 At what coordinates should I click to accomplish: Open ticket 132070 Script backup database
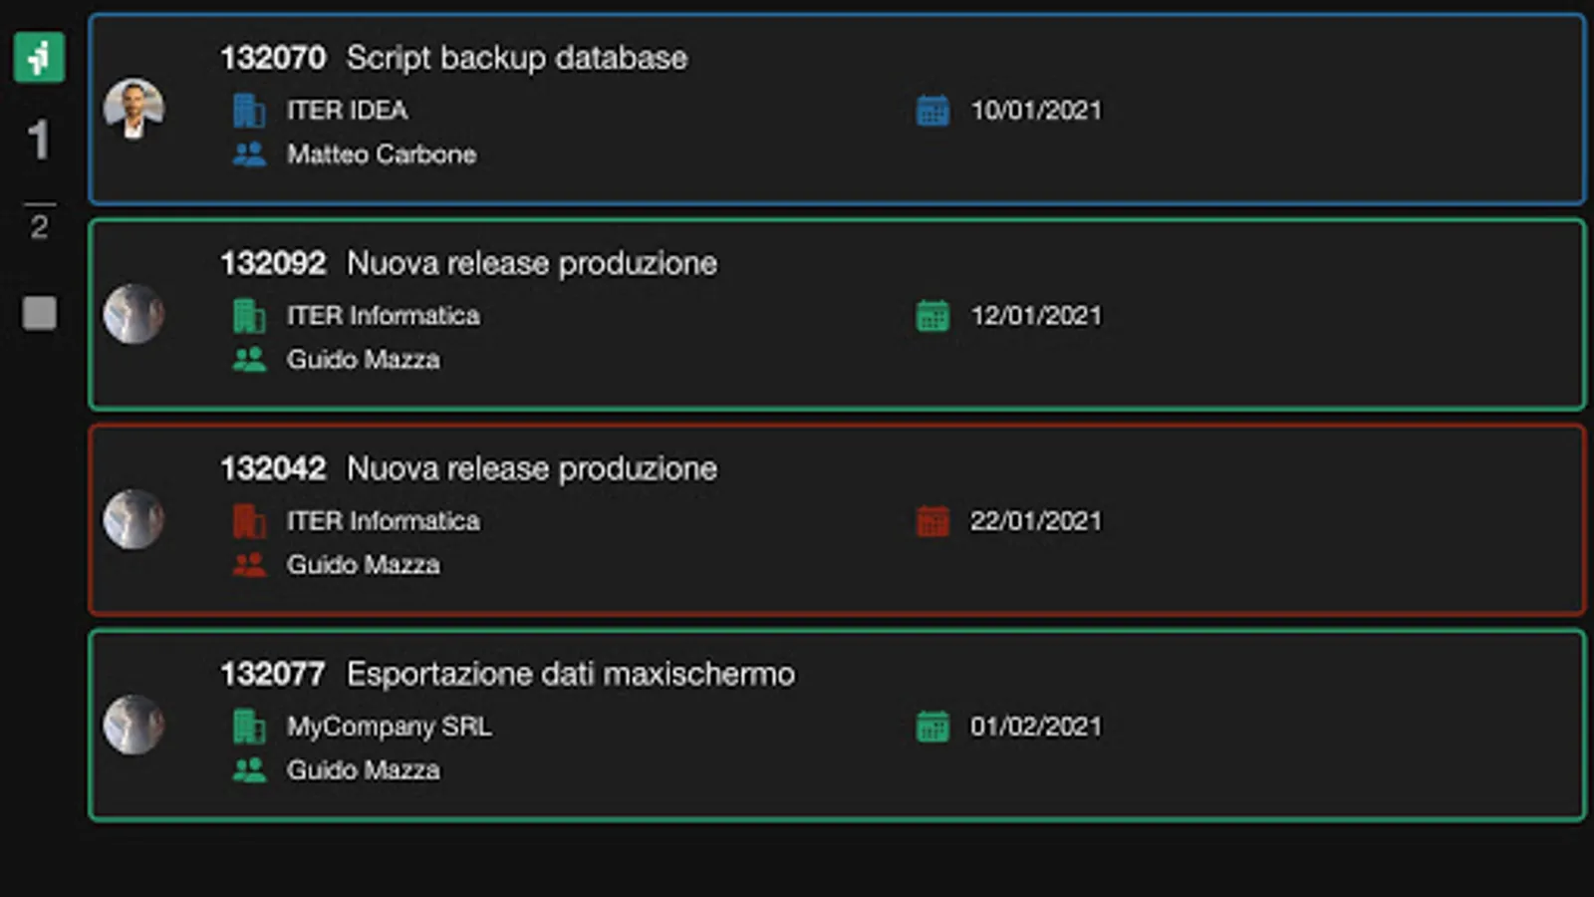coord(516,58)
